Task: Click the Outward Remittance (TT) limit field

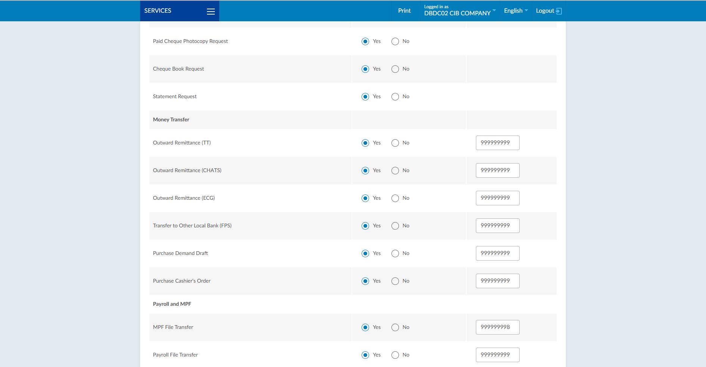Action: [497, 143]
